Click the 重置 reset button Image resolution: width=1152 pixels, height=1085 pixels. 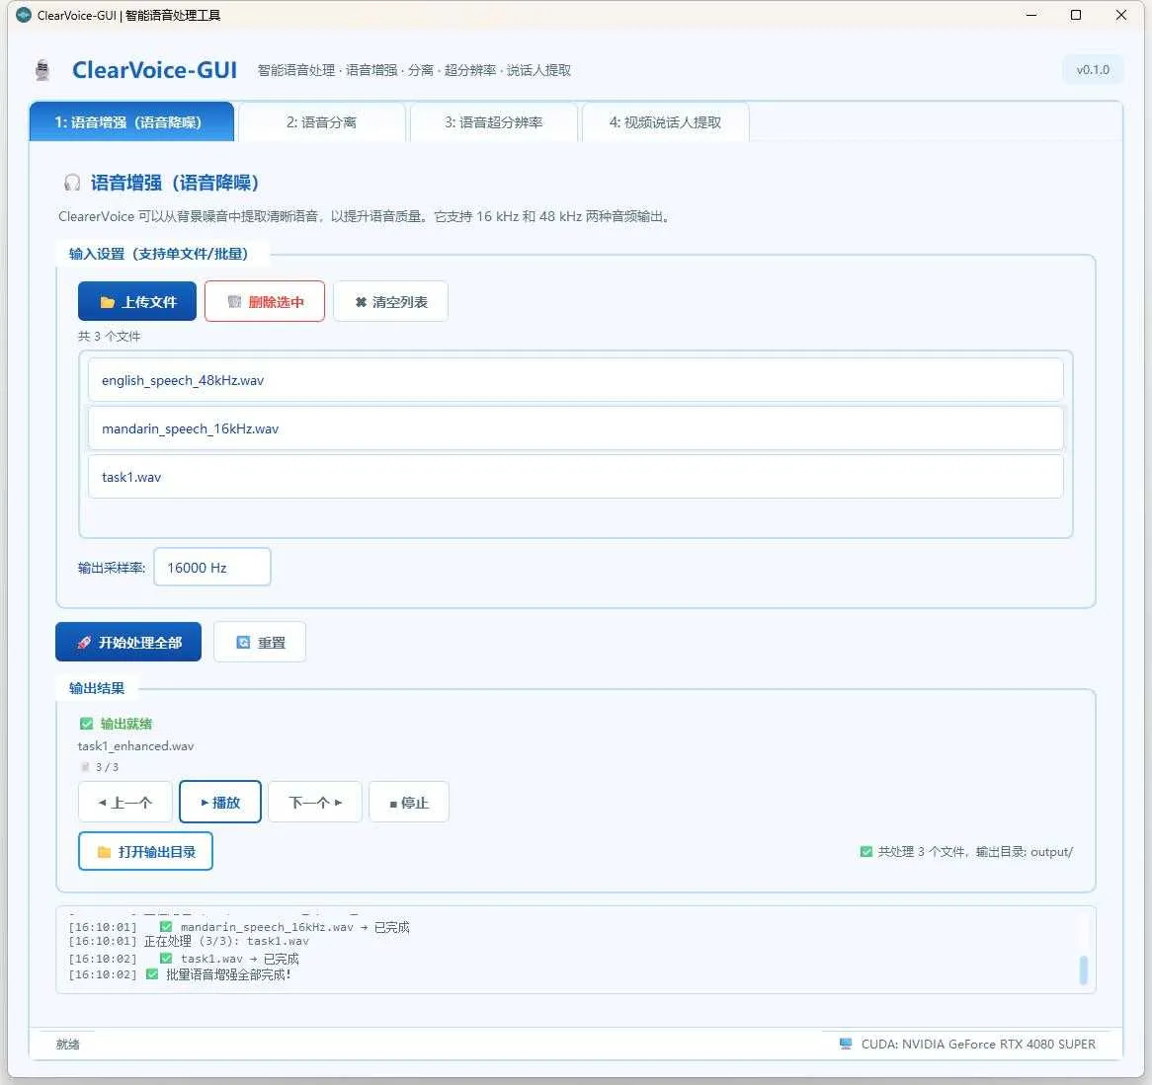coord(260,643)
